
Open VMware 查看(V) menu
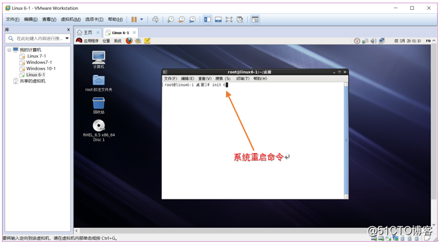point(49,19)
